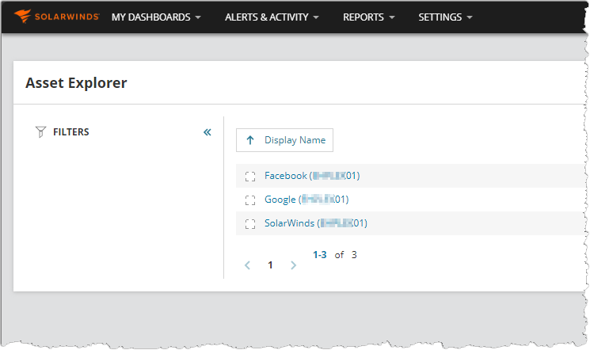The image size is (590, 350).
Task: Go to next page arrow
Action: (294, 265)
